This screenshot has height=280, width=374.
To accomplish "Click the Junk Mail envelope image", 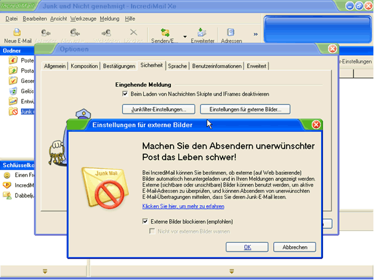I will (x=105, y=189).
